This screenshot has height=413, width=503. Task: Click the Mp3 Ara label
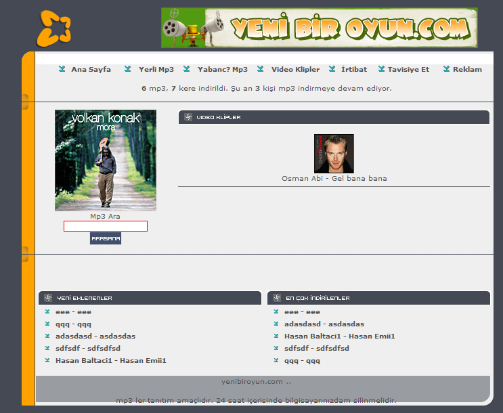[x=105, y=216]
